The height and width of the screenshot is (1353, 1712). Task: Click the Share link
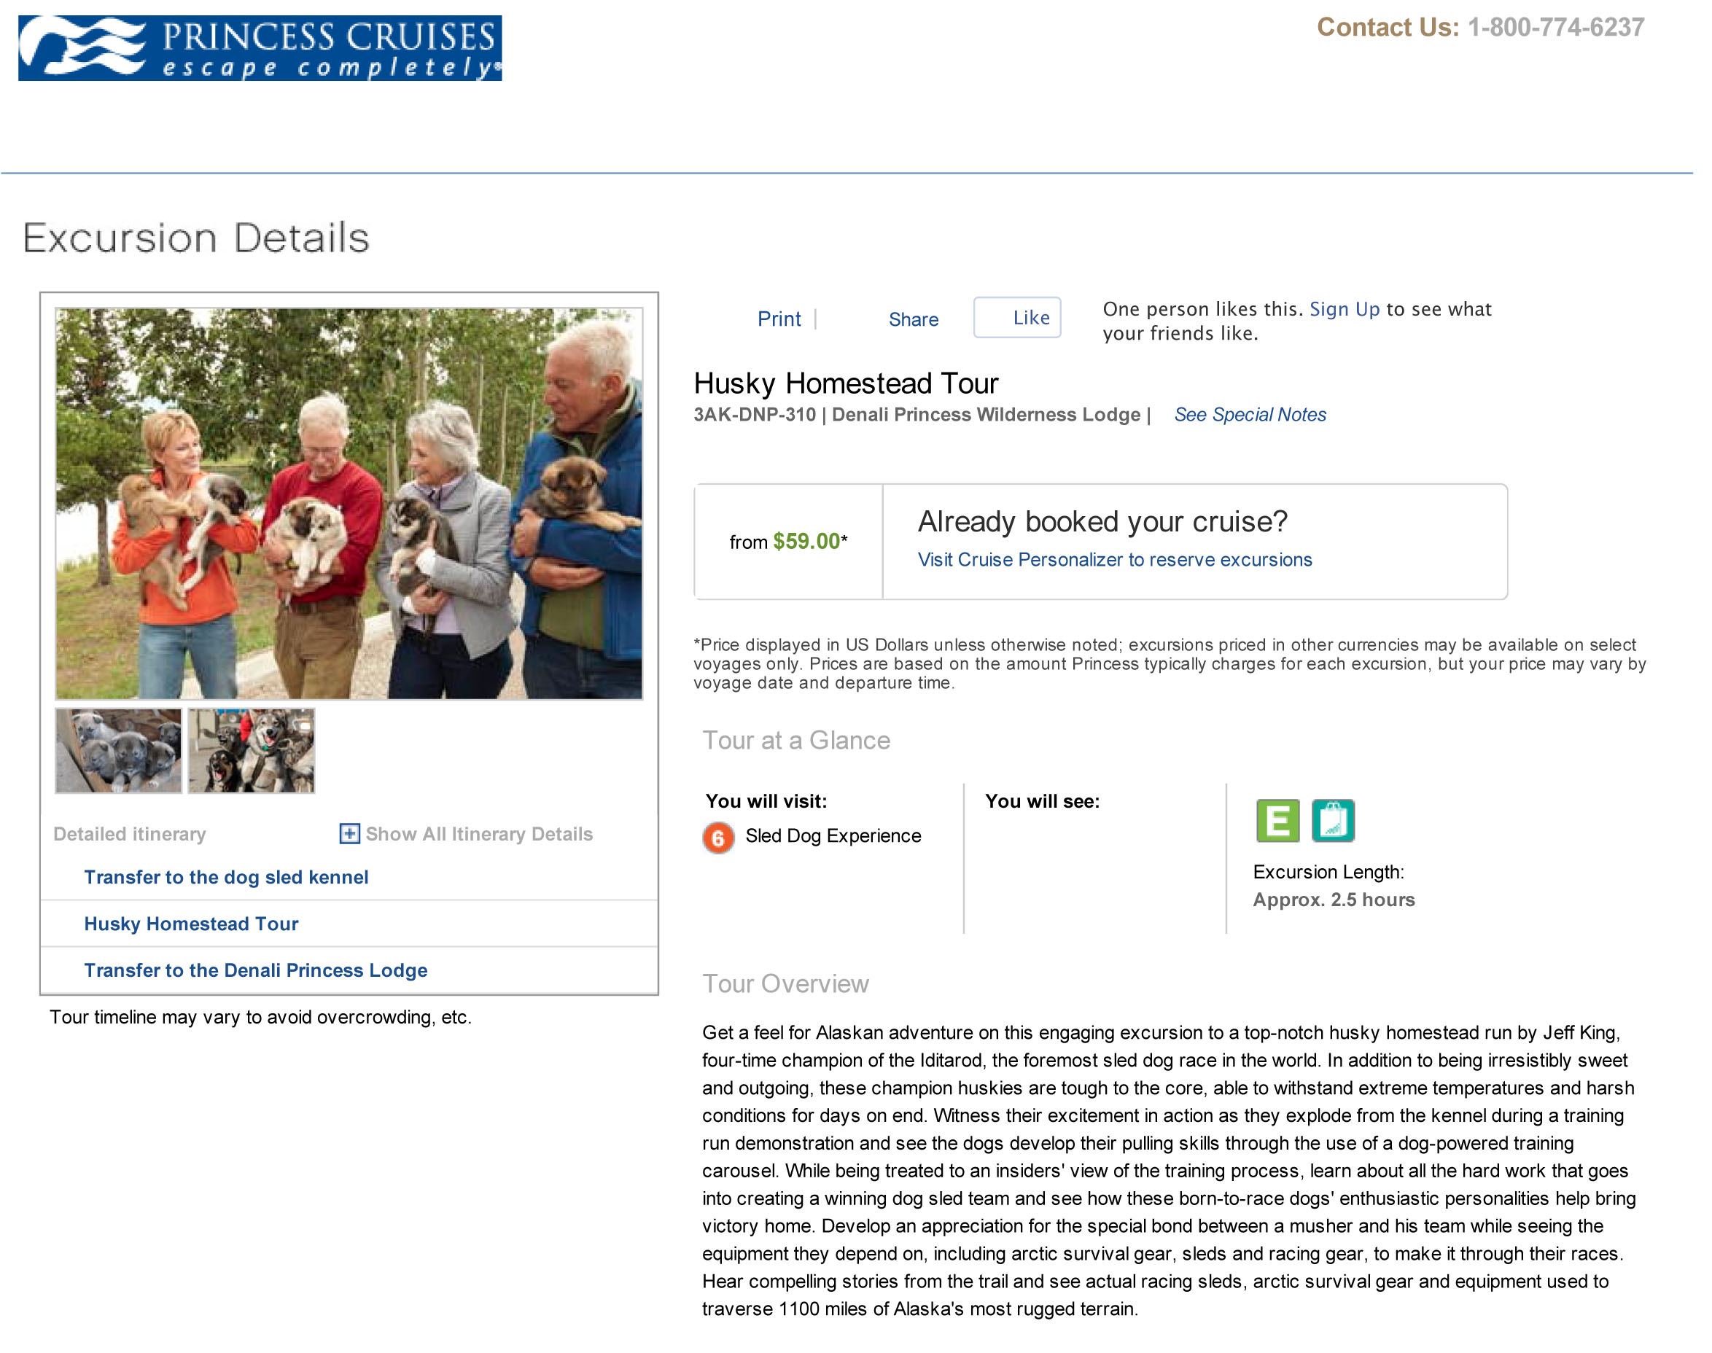[913, 319]
